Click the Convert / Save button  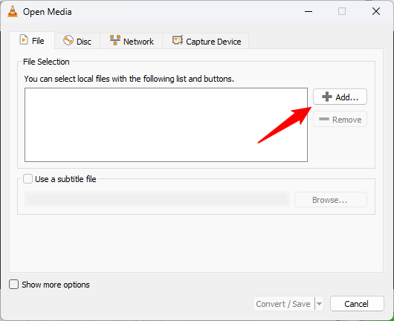point(283,304)
